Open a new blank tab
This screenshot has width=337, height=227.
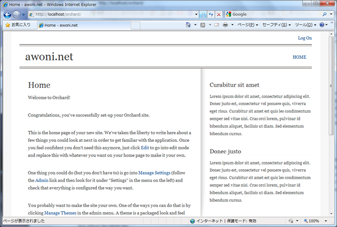[x=135, y=25]
